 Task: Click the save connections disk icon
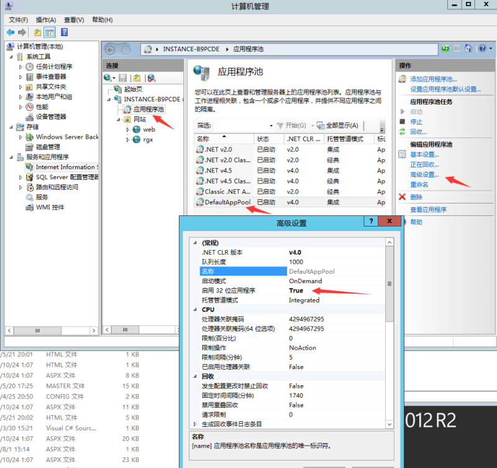pos(122,78)
